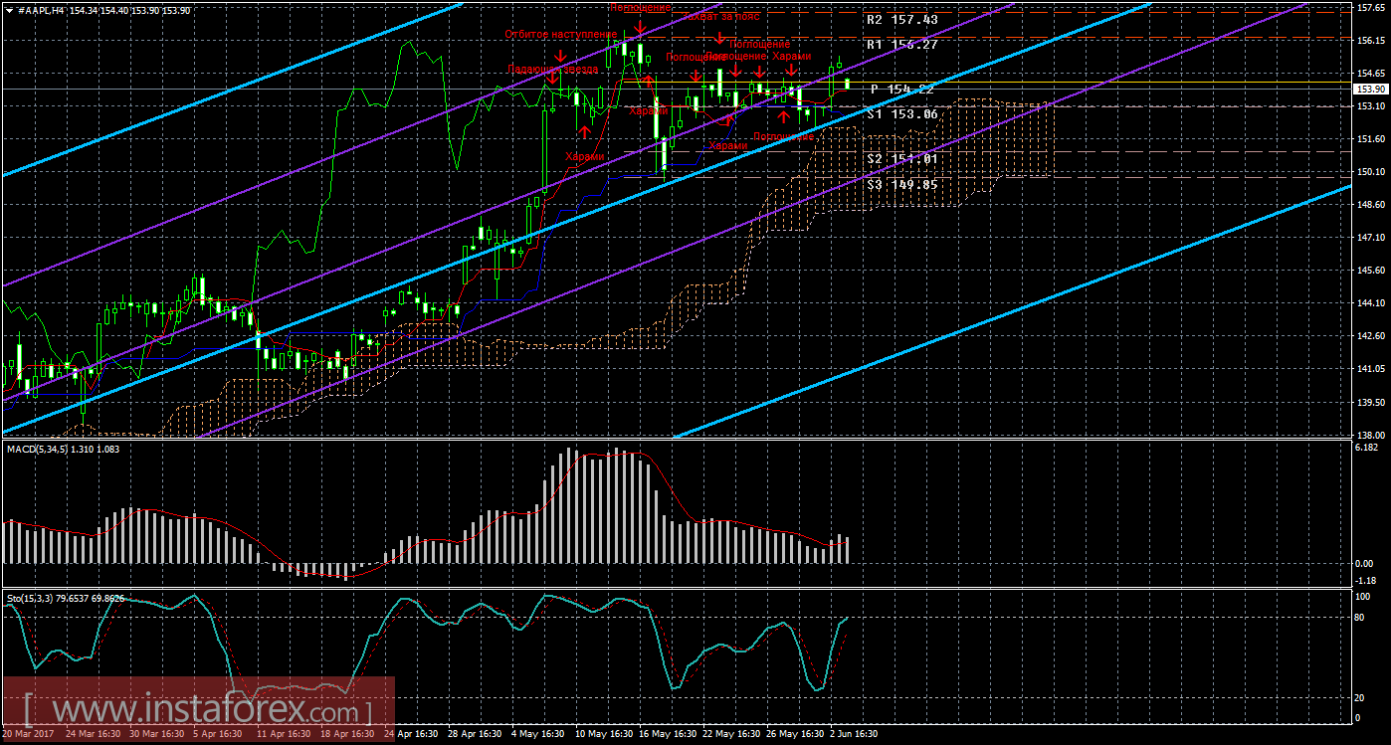The height and width of the screenshot is (745, 1391).
Task: Click the 30 Mar 16:30 date label
Action: pyautogui.click(x=158, y=735)
